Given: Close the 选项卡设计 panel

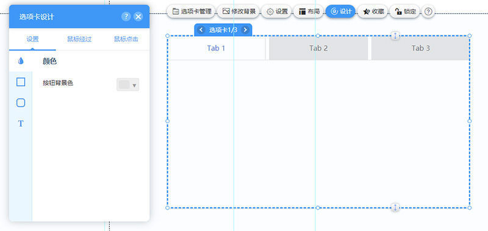Looking at the screenshot, I should coord(138,16).
